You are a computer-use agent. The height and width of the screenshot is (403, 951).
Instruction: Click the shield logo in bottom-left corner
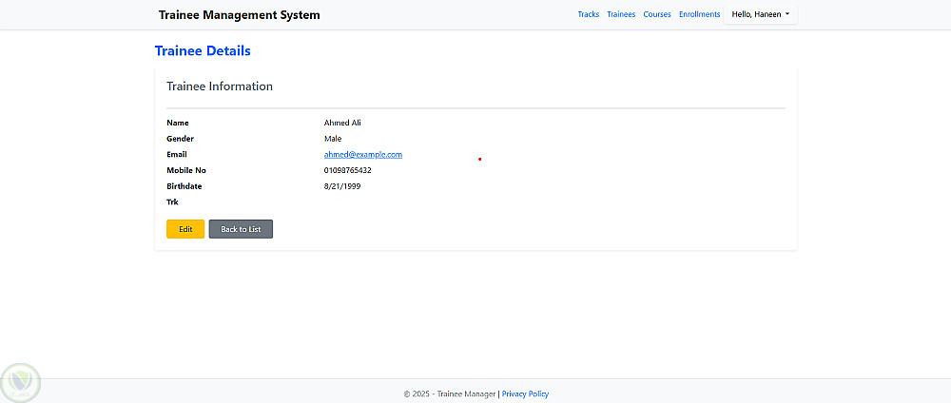[21, 382]
